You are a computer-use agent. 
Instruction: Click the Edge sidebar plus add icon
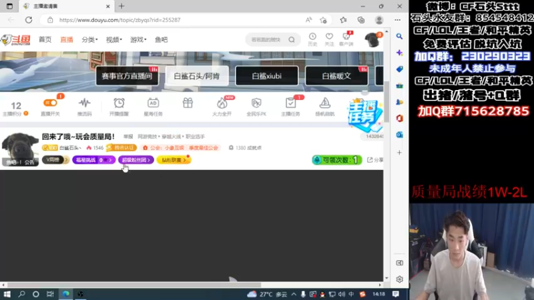399,153
